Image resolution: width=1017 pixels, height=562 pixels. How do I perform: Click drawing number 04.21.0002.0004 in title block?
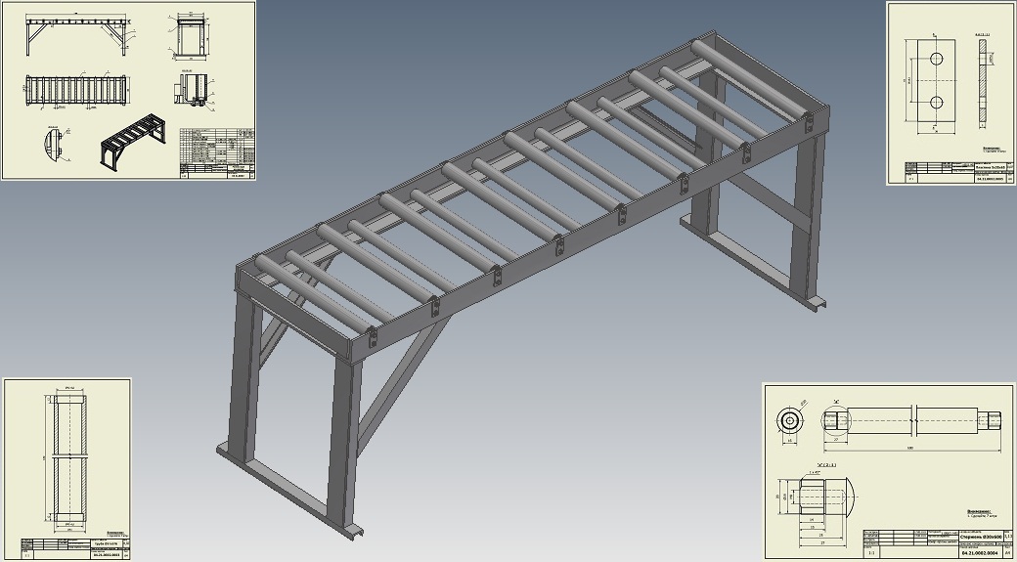click(979, 553)
